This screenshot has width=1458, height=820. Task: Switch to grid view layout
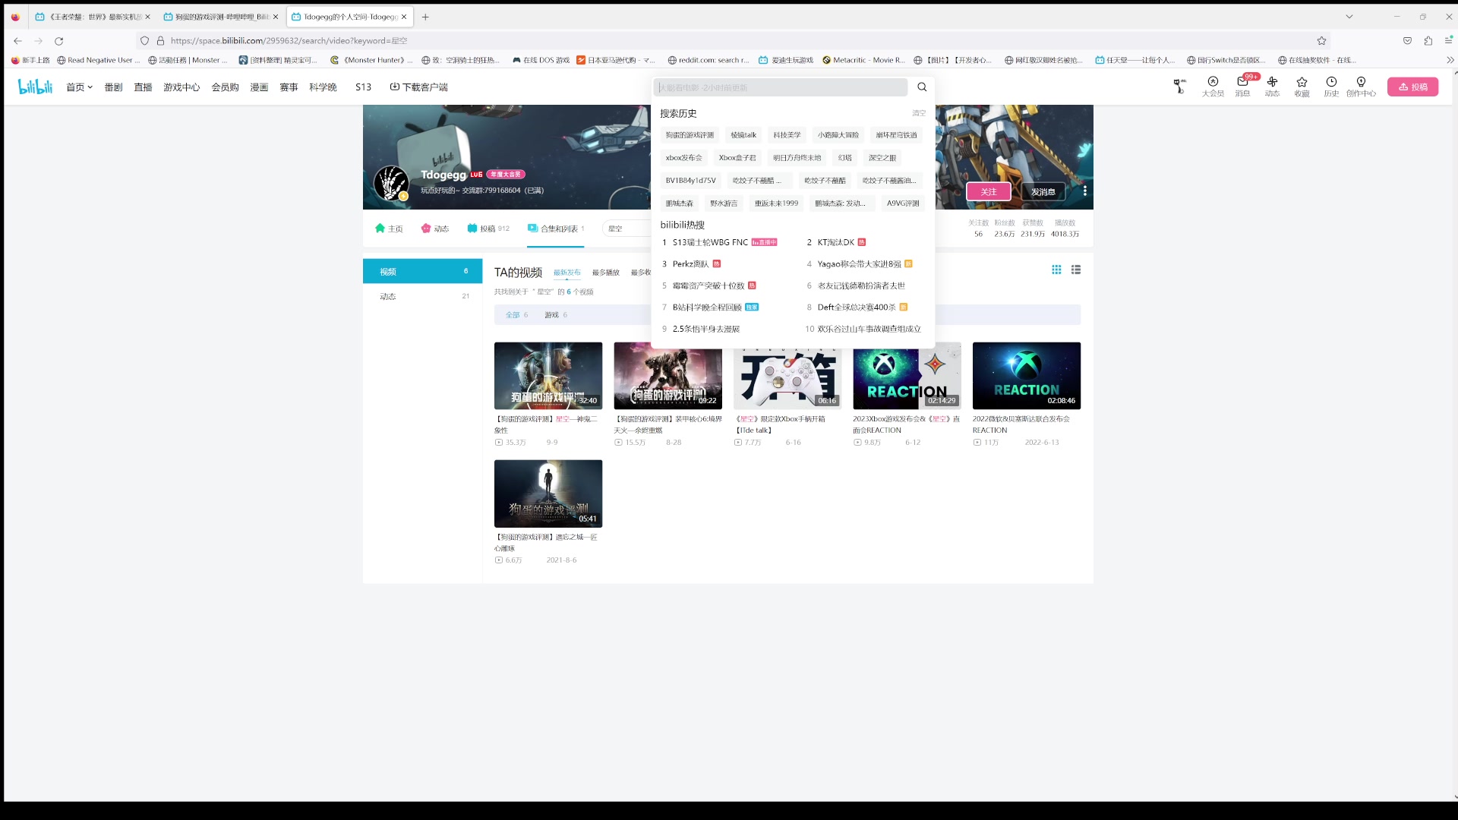(x=1056, y=270)
